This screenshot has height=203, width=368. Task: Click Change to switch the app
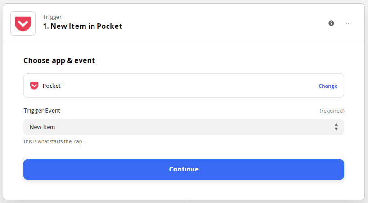(x=328, y=86)
